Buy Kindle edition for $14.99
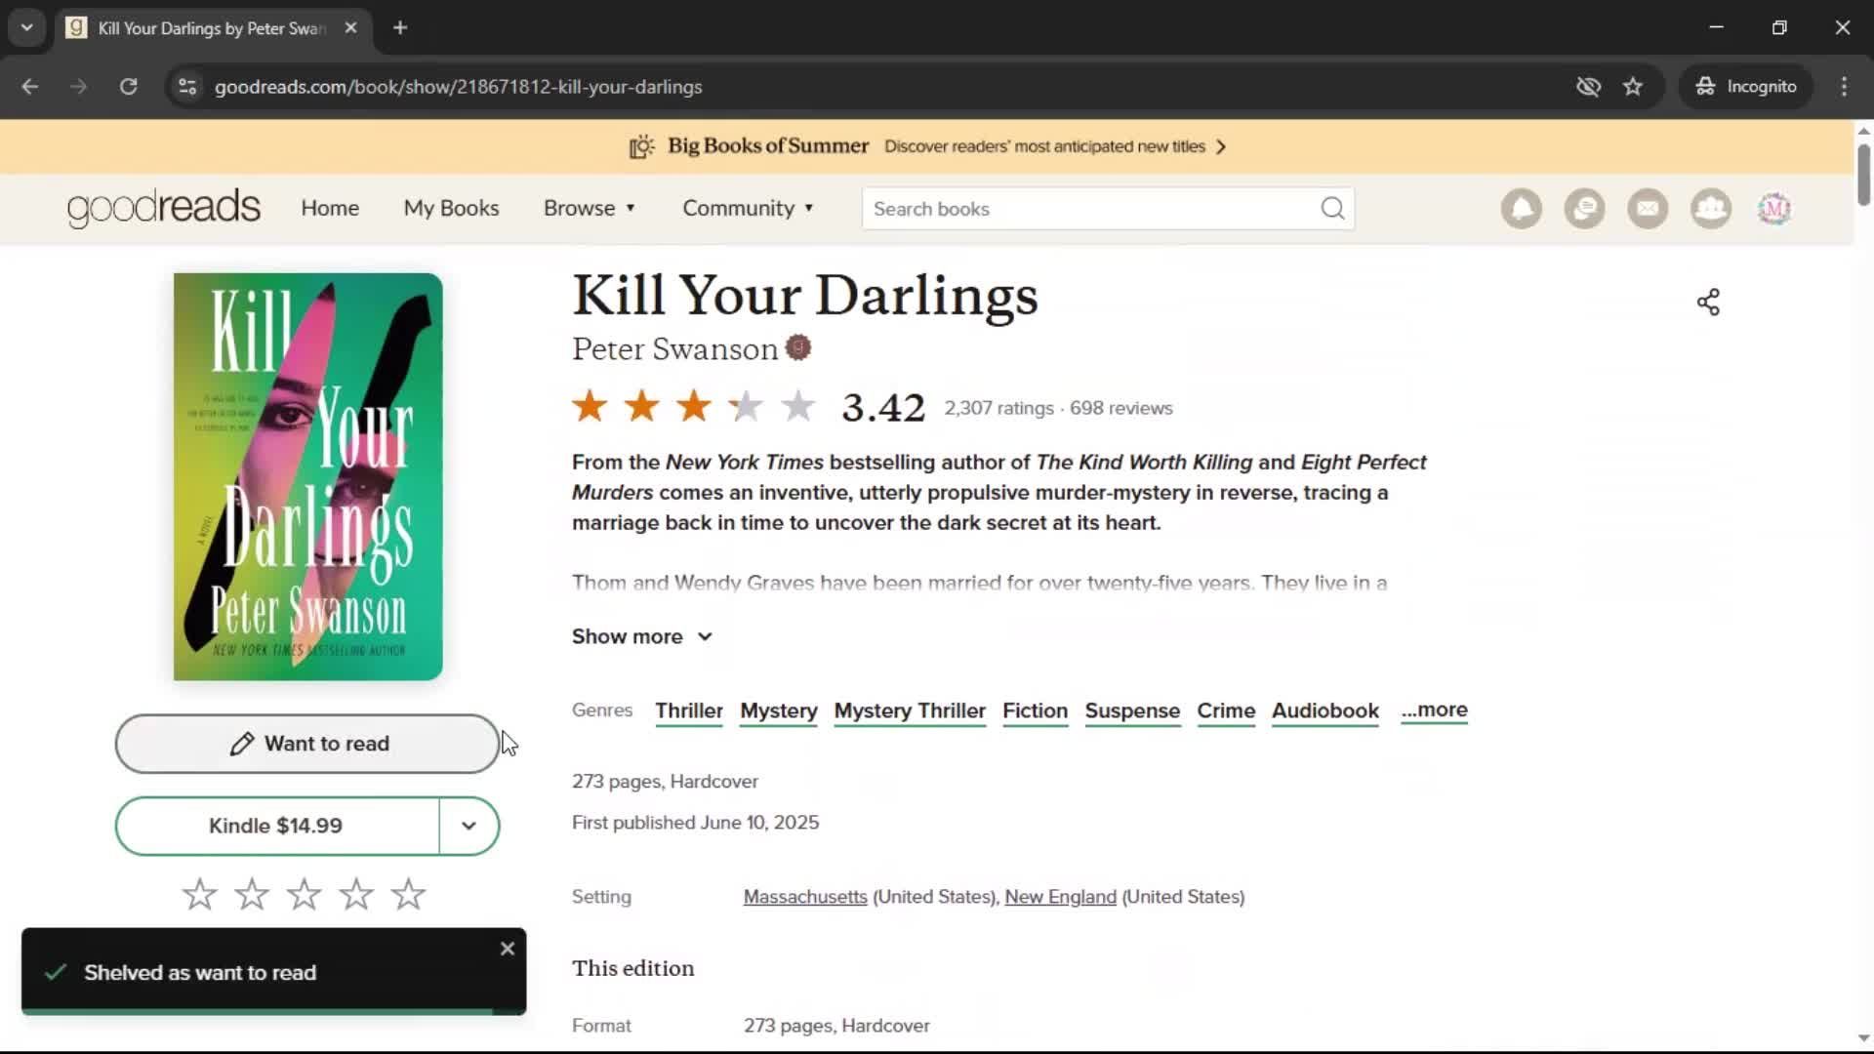Screen dimensions: 1874x1054 [x=276, y=826]
